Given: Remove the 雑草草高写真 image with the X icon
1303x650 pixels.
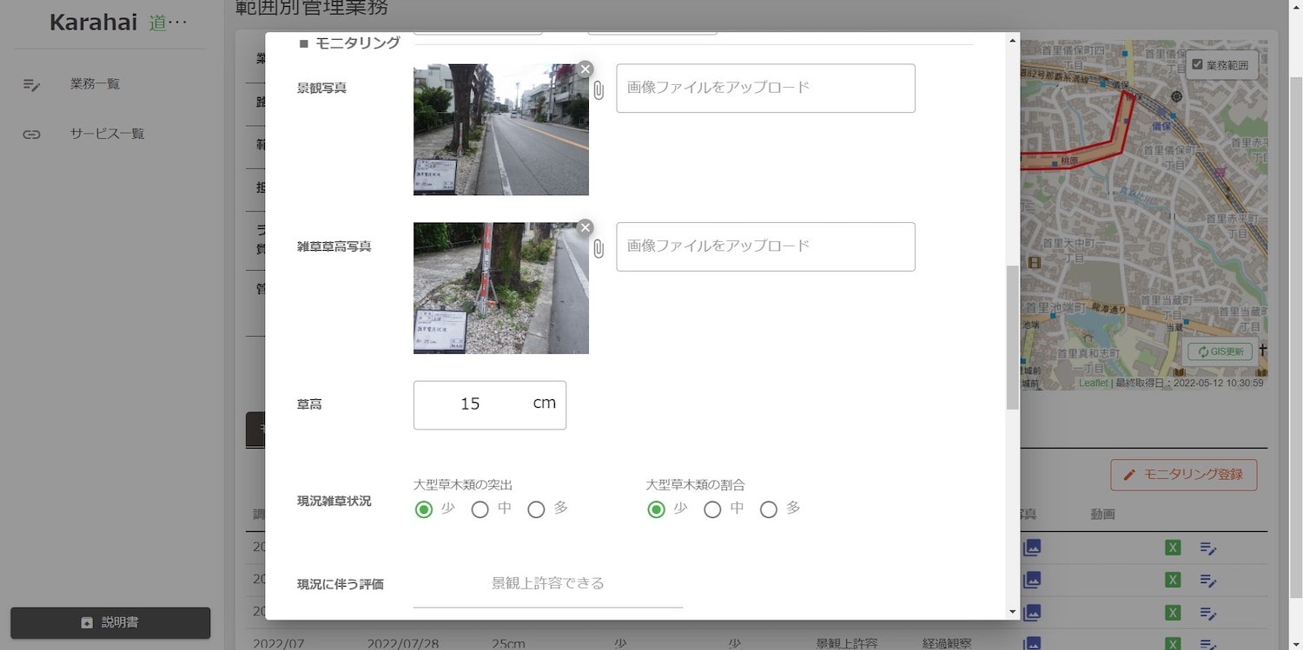Looking at the screenshot, I should [585, 227].
